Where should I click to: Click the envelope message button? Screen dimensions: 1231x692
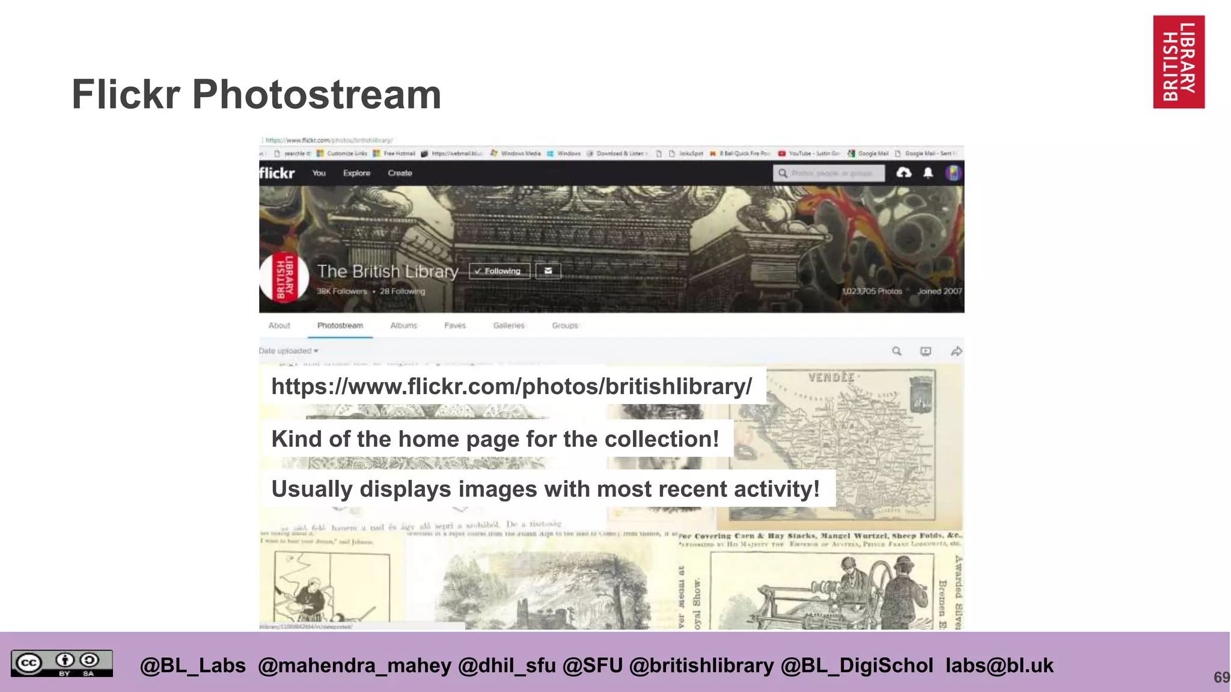[548, 271]
